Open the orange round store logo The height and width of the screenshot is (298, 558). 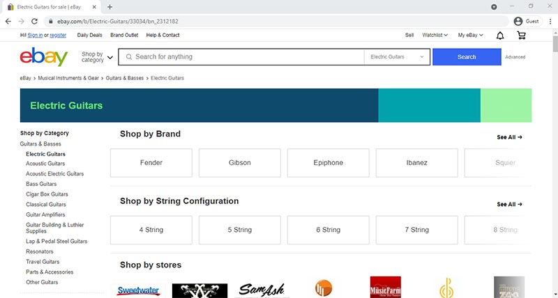coord(324,288)
